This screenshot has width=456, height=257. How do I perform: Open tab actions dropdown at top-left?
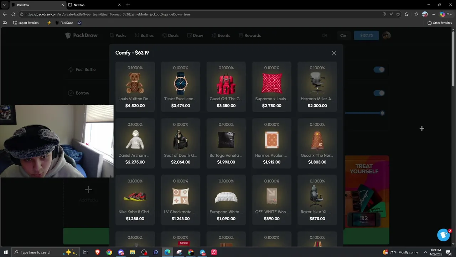point(5,5)
